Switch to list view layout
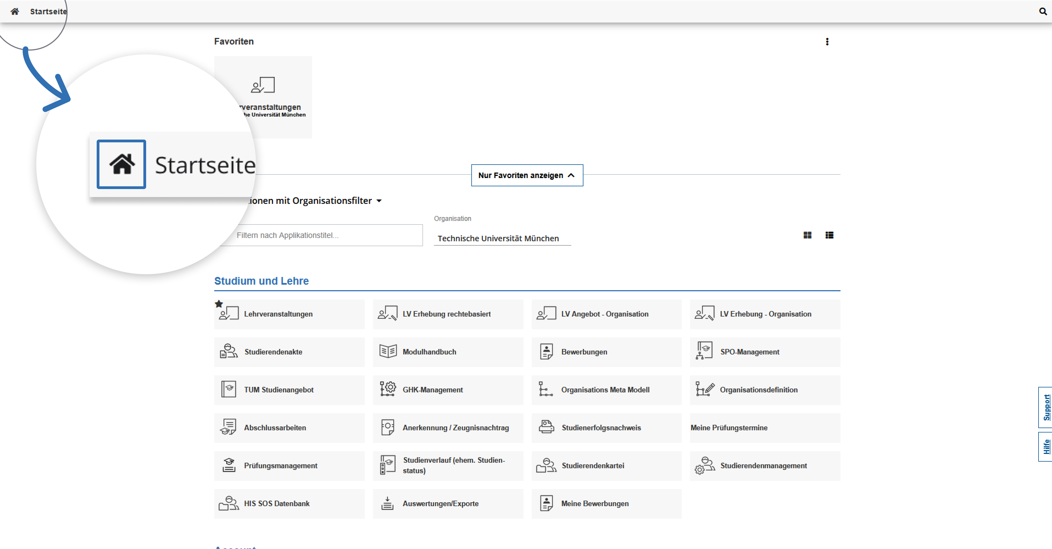This screenshot has width=1052, height=549. 829,235
